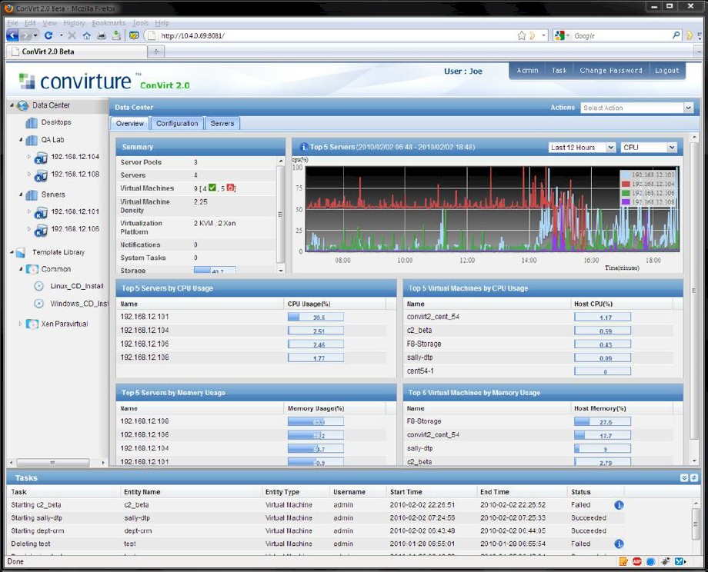The image size is (708, 572).
Task: Switch to the Servers tab
Action: (222, 124)
